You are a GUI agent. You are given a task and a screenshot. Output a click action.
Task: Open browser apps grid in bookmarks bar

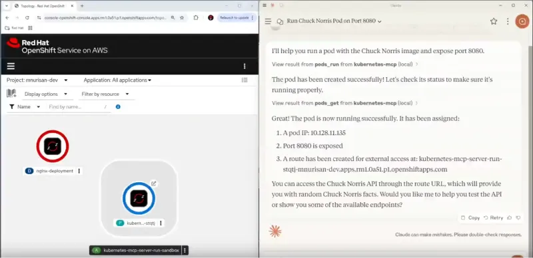click(30, 28)
